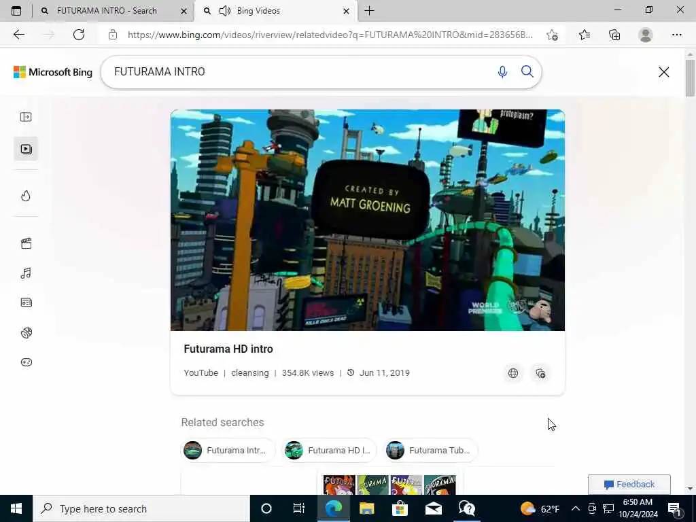Image resolution: width=696 pixels, height=522 pixels.
Task: Close the video viewer with X
Action: tap(663, 72)
